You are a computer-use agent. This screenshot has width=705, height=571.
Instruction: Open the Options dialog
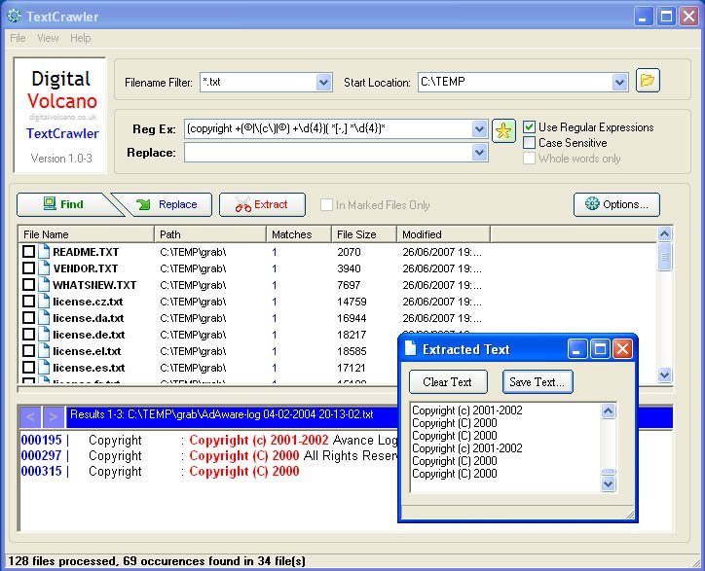616,204
